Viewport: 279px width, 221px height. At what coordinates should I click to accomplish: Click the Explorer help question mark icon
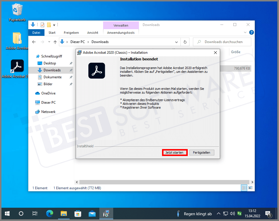(251, 32)
